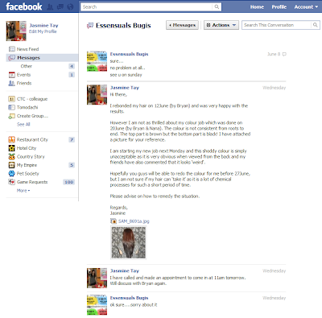The height and width of the screenshot is (318, 322).
Task: Click the SAM_8691a.jpg attachment icon
Action: 114,221
